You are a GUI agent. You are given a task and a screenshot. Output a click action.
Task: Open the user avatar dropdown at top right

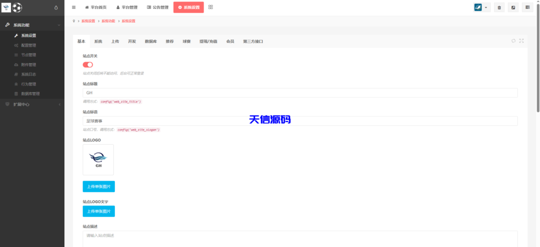(482, 7)
